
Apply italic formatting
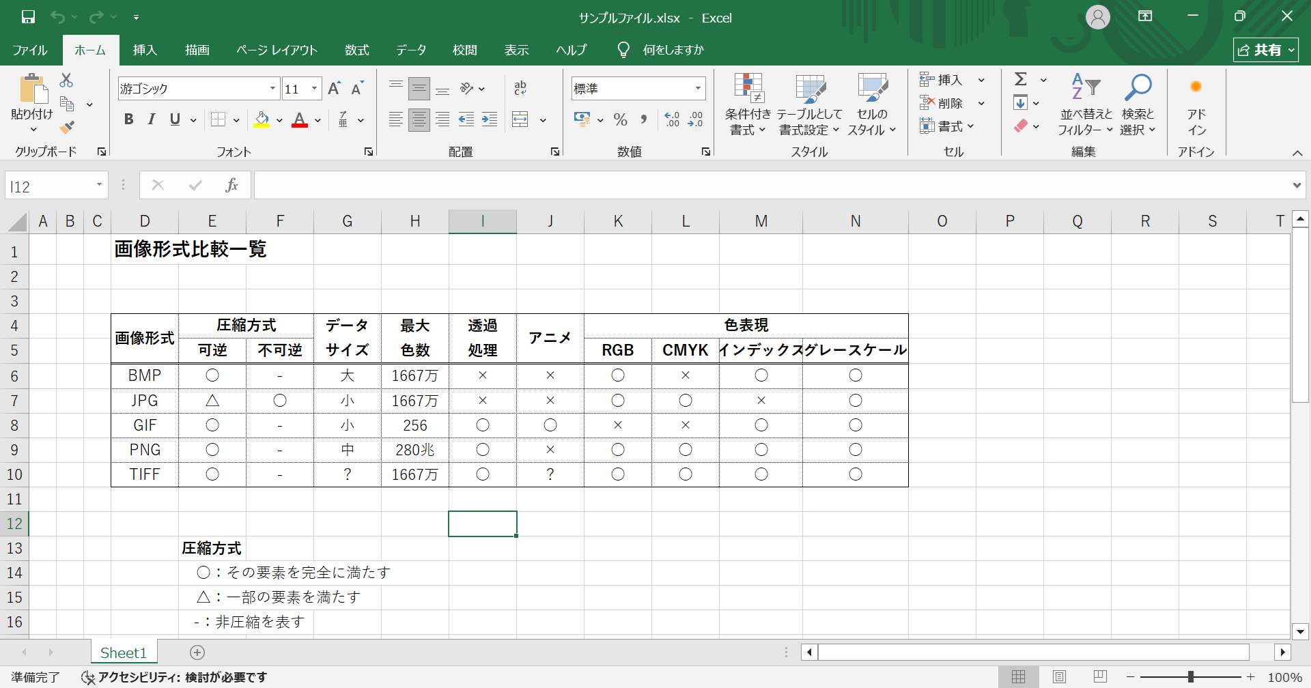point(152,119)
